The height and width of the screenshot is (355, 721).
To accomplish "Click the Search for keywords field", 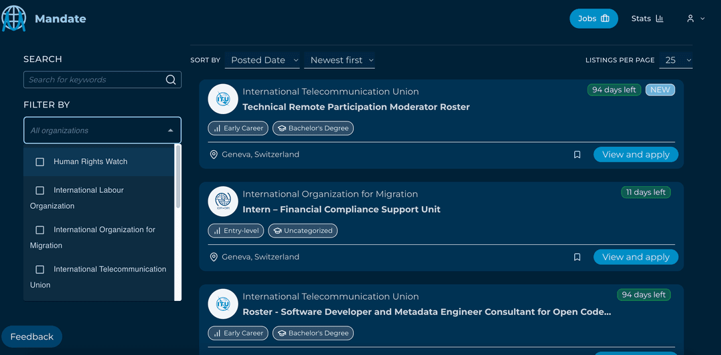I will [x=102, y=79].
